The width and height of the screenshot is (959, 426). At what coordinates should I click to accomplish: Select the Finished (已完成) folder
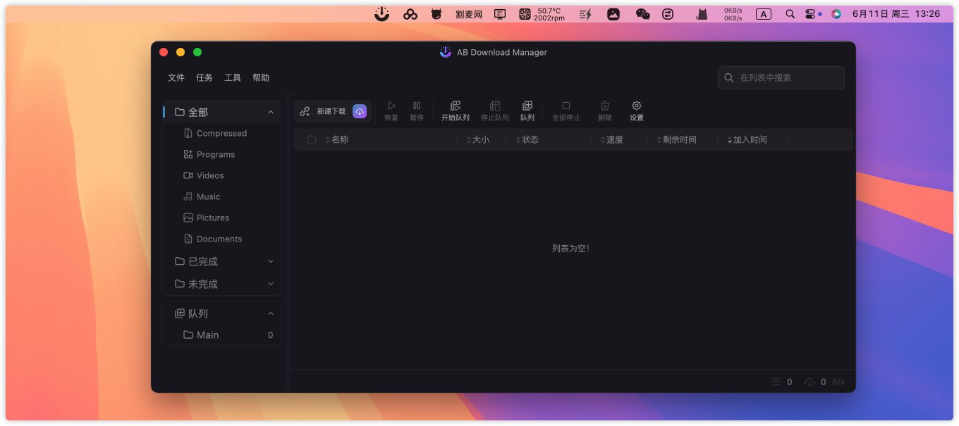pyautogui.click(x=222, y=261)
